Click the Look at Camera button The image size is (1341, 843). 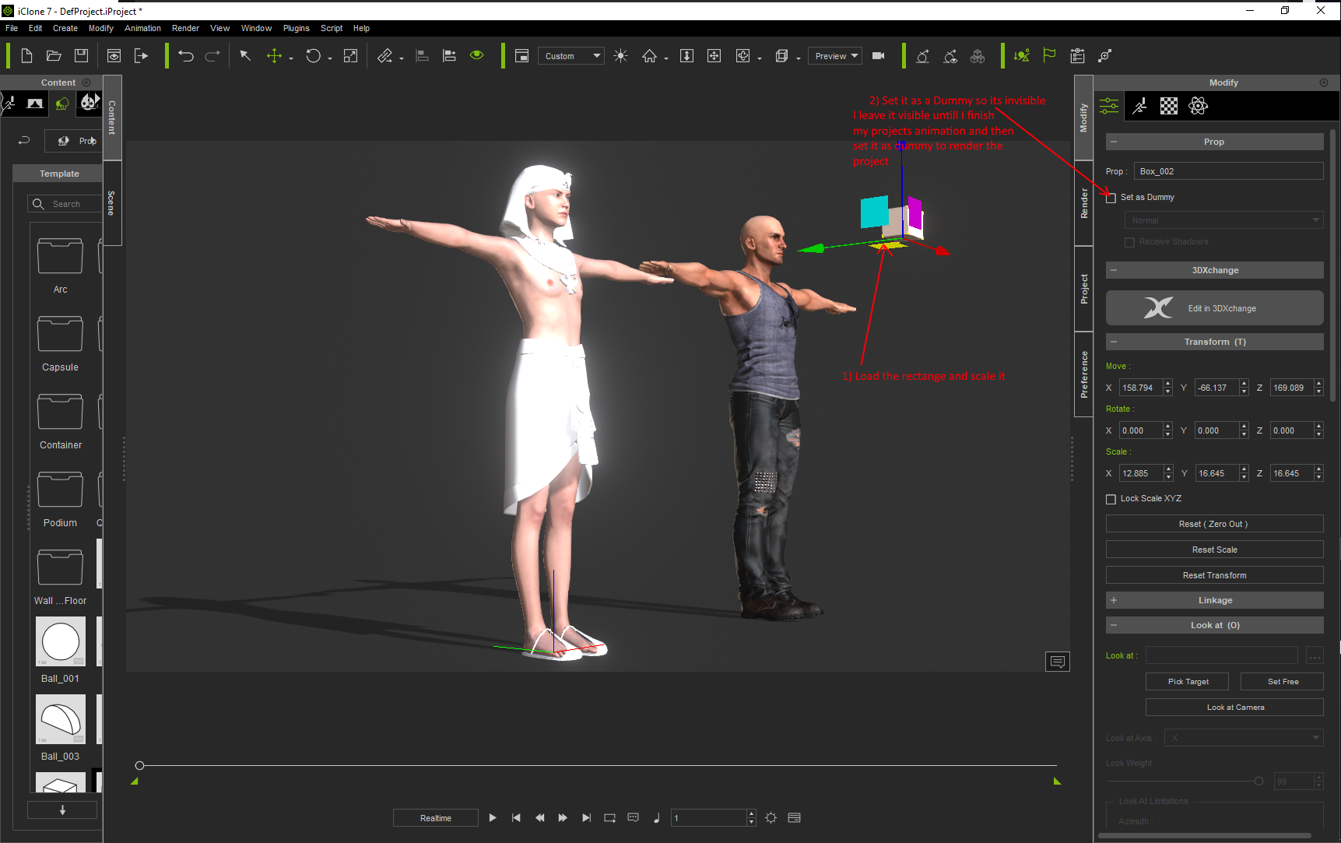(1234, 707)
